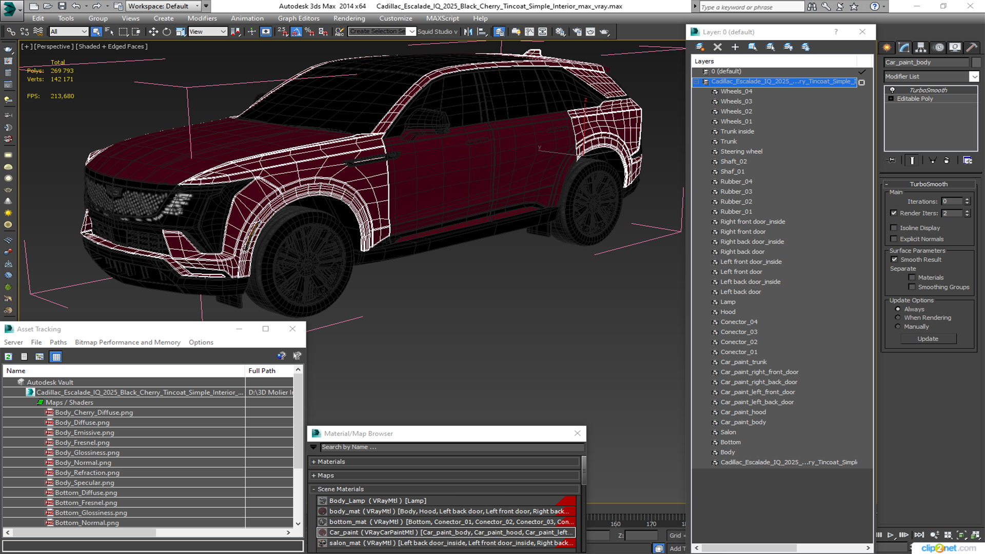The image size is (985, 554).
Task: Collapse the Cadillac_Escalade layer tree
Action: point(697,82)
